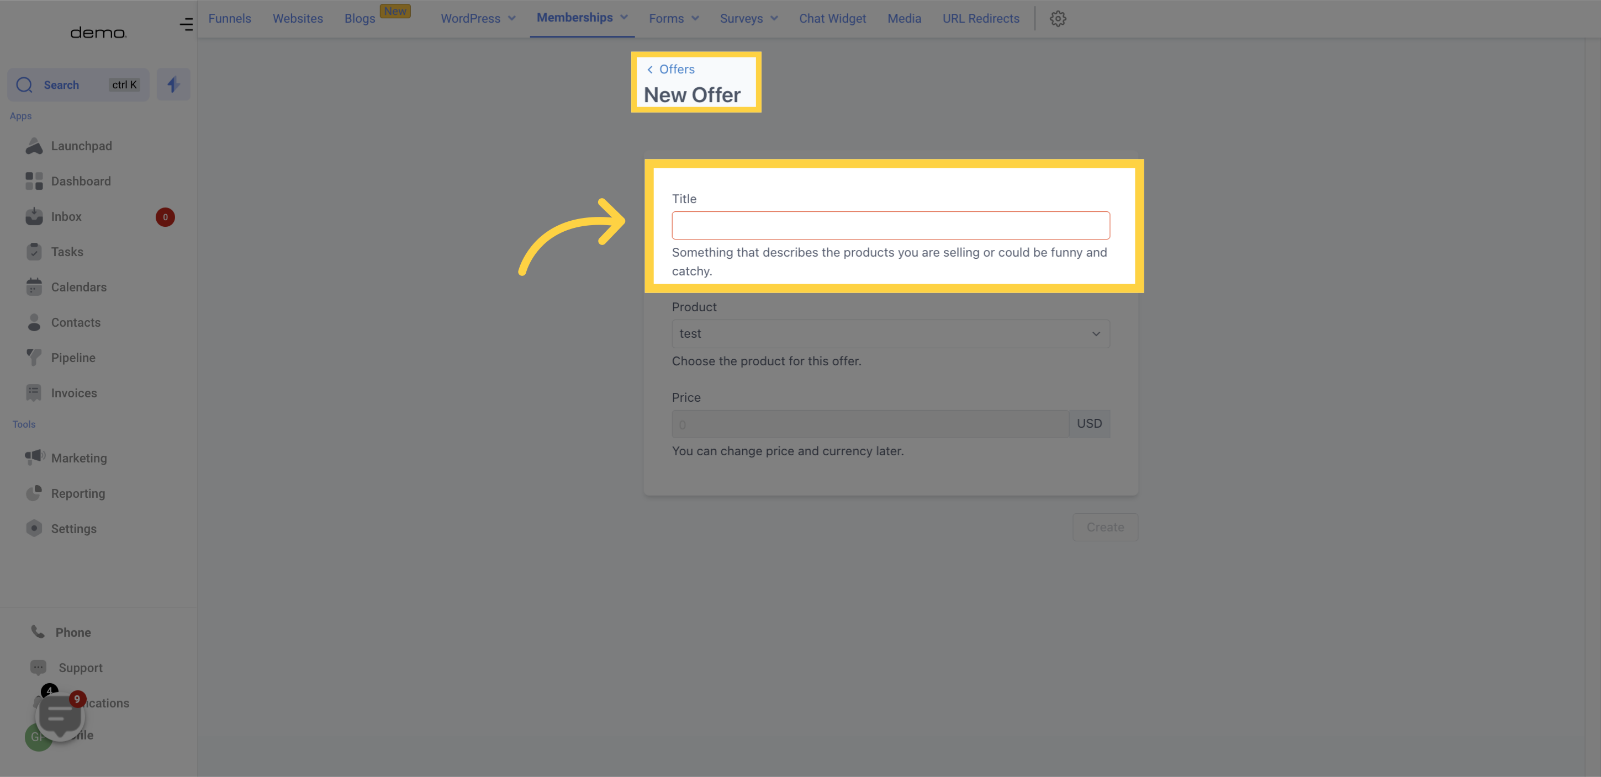Screen dimensions: 1601x777
Task: Click the Launchpad rocket icon
Action: pos(34,146)
